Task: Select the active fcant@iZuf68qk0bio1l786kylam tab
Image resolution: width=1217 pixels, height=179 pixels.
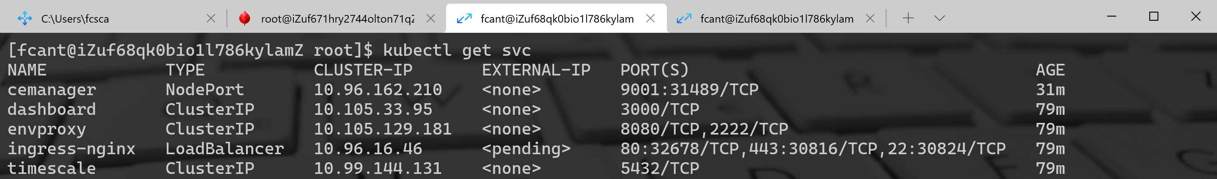Action: click(557, 18)
